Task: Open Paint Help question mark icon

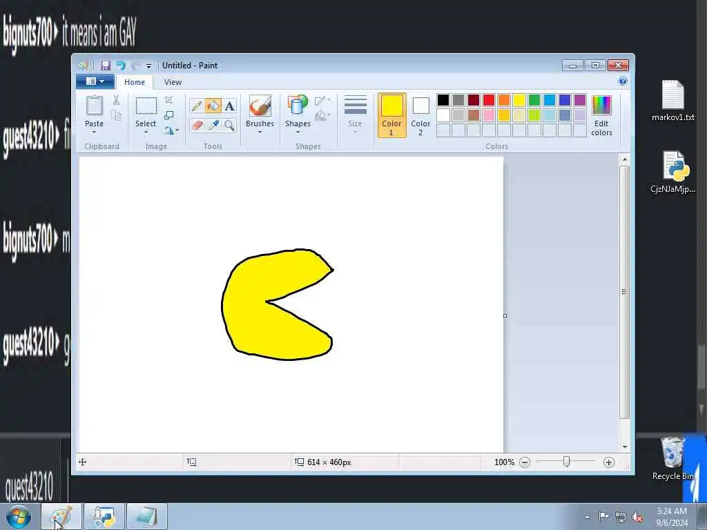Action: point(623,81)
